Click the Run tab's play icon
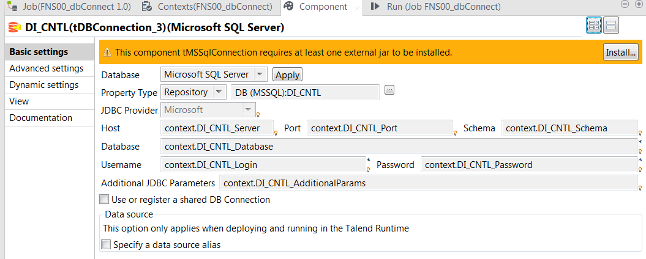The height and width of the screenshot is (259, 646). tap(375, 7)
